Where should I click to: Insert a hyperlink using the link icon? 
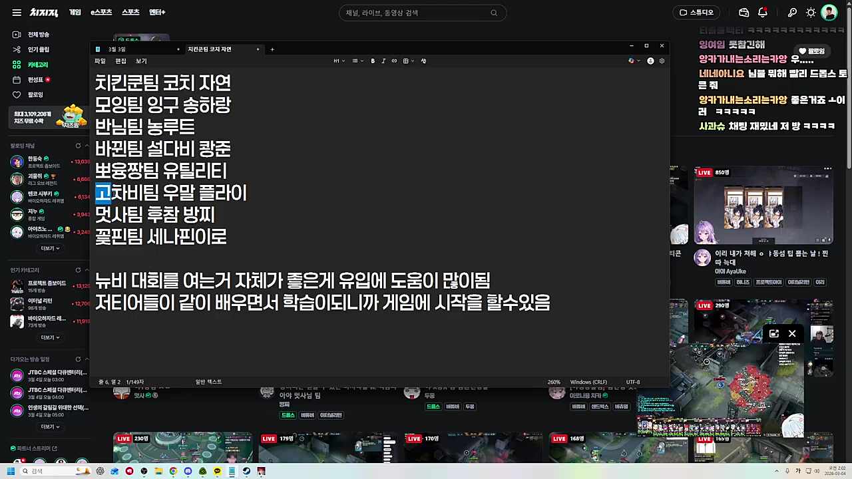[394, 61]
